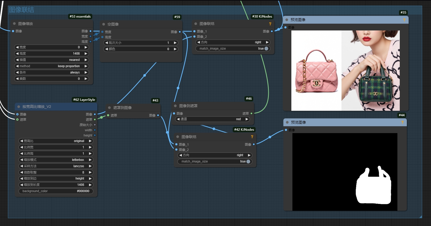431x226 pixels.
Task: Decrease 高度 value 1408 in 图像缩放
Action: tap(17, 54)
